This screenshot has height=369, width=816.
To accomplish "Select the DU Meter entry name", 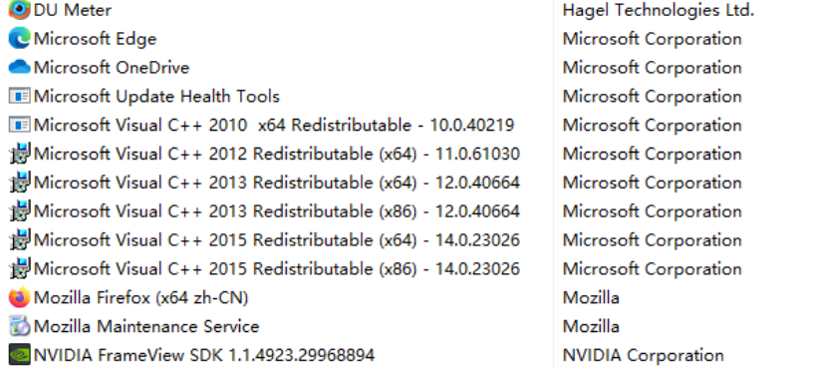I will [73, 10].
